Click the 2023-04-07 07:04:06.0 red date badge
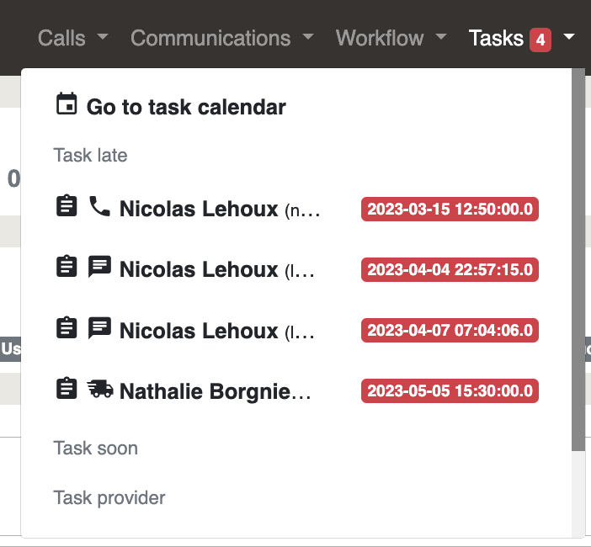This screenshot has height=547, width=591. tap(450, 331)
